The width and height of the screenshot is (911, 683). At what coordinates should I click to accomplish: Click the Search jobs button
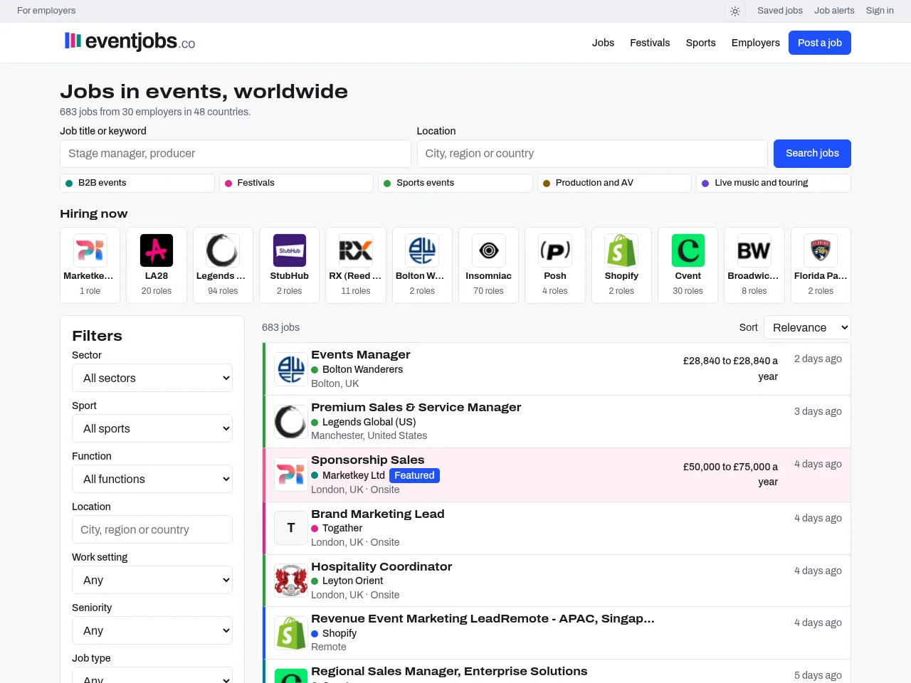coord(812,154)
